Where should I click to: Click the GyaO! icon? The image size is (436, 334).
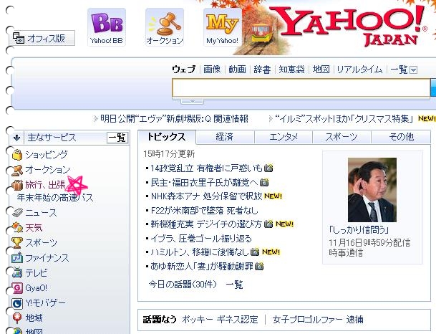click(17, 288)
